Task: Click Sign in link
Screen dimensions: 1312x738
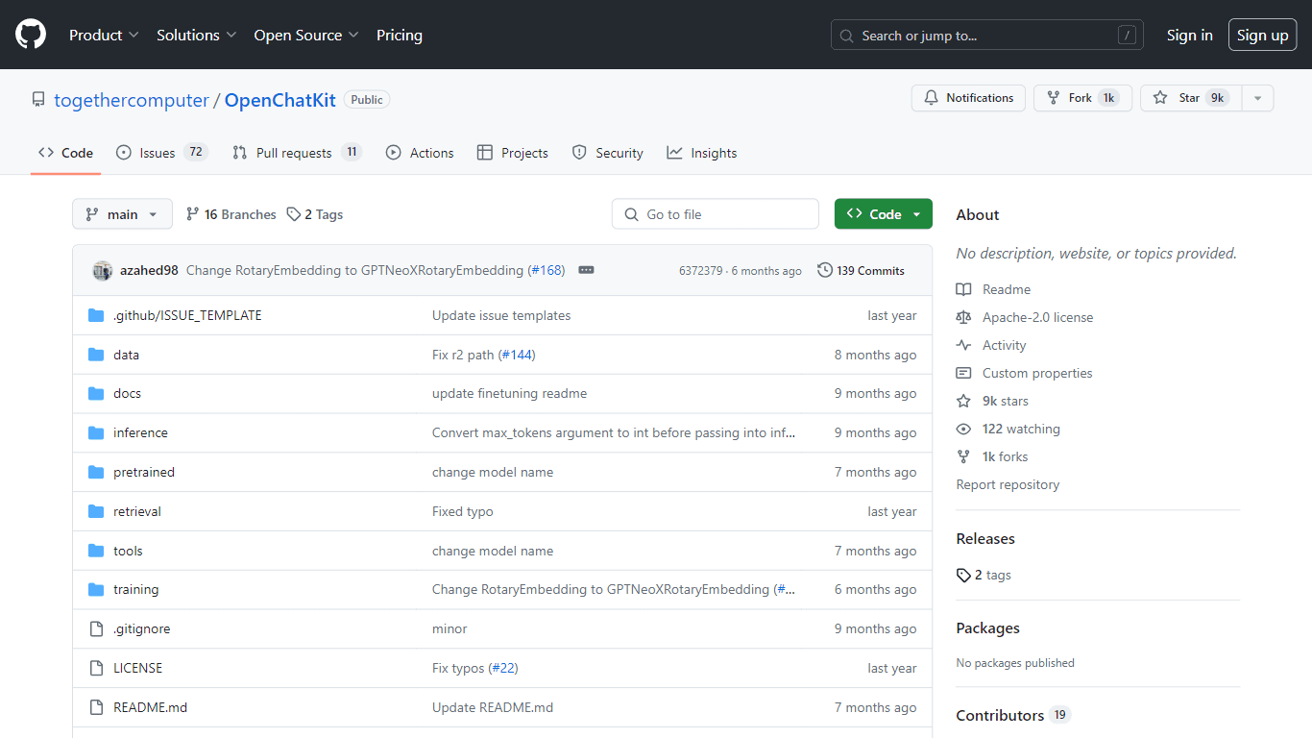Action: click(x=1190, y=35)
